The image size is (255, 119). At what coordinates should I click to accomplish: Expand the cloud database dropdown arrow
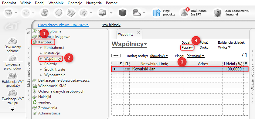pos(144,13)
